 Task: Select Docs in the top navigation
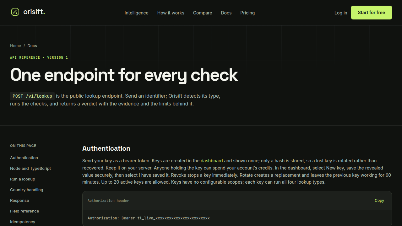coord(226,13)
